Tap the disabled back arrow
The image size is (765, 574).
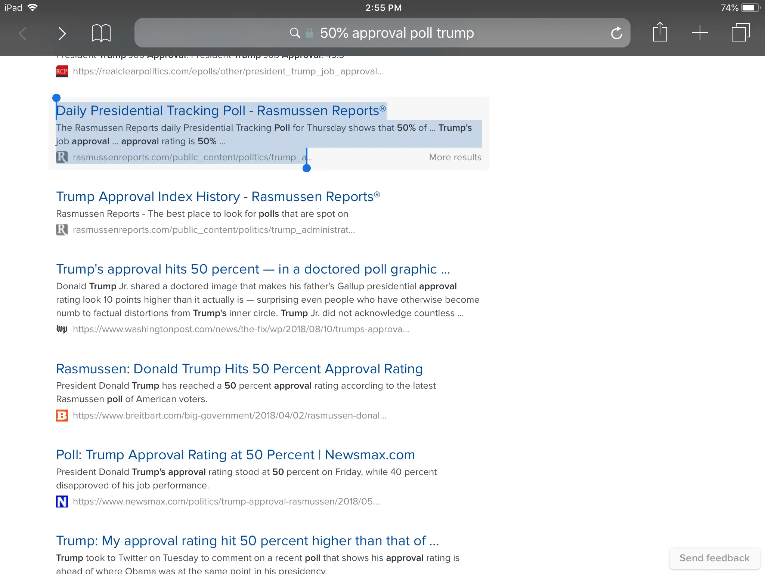tap(23, 34)
